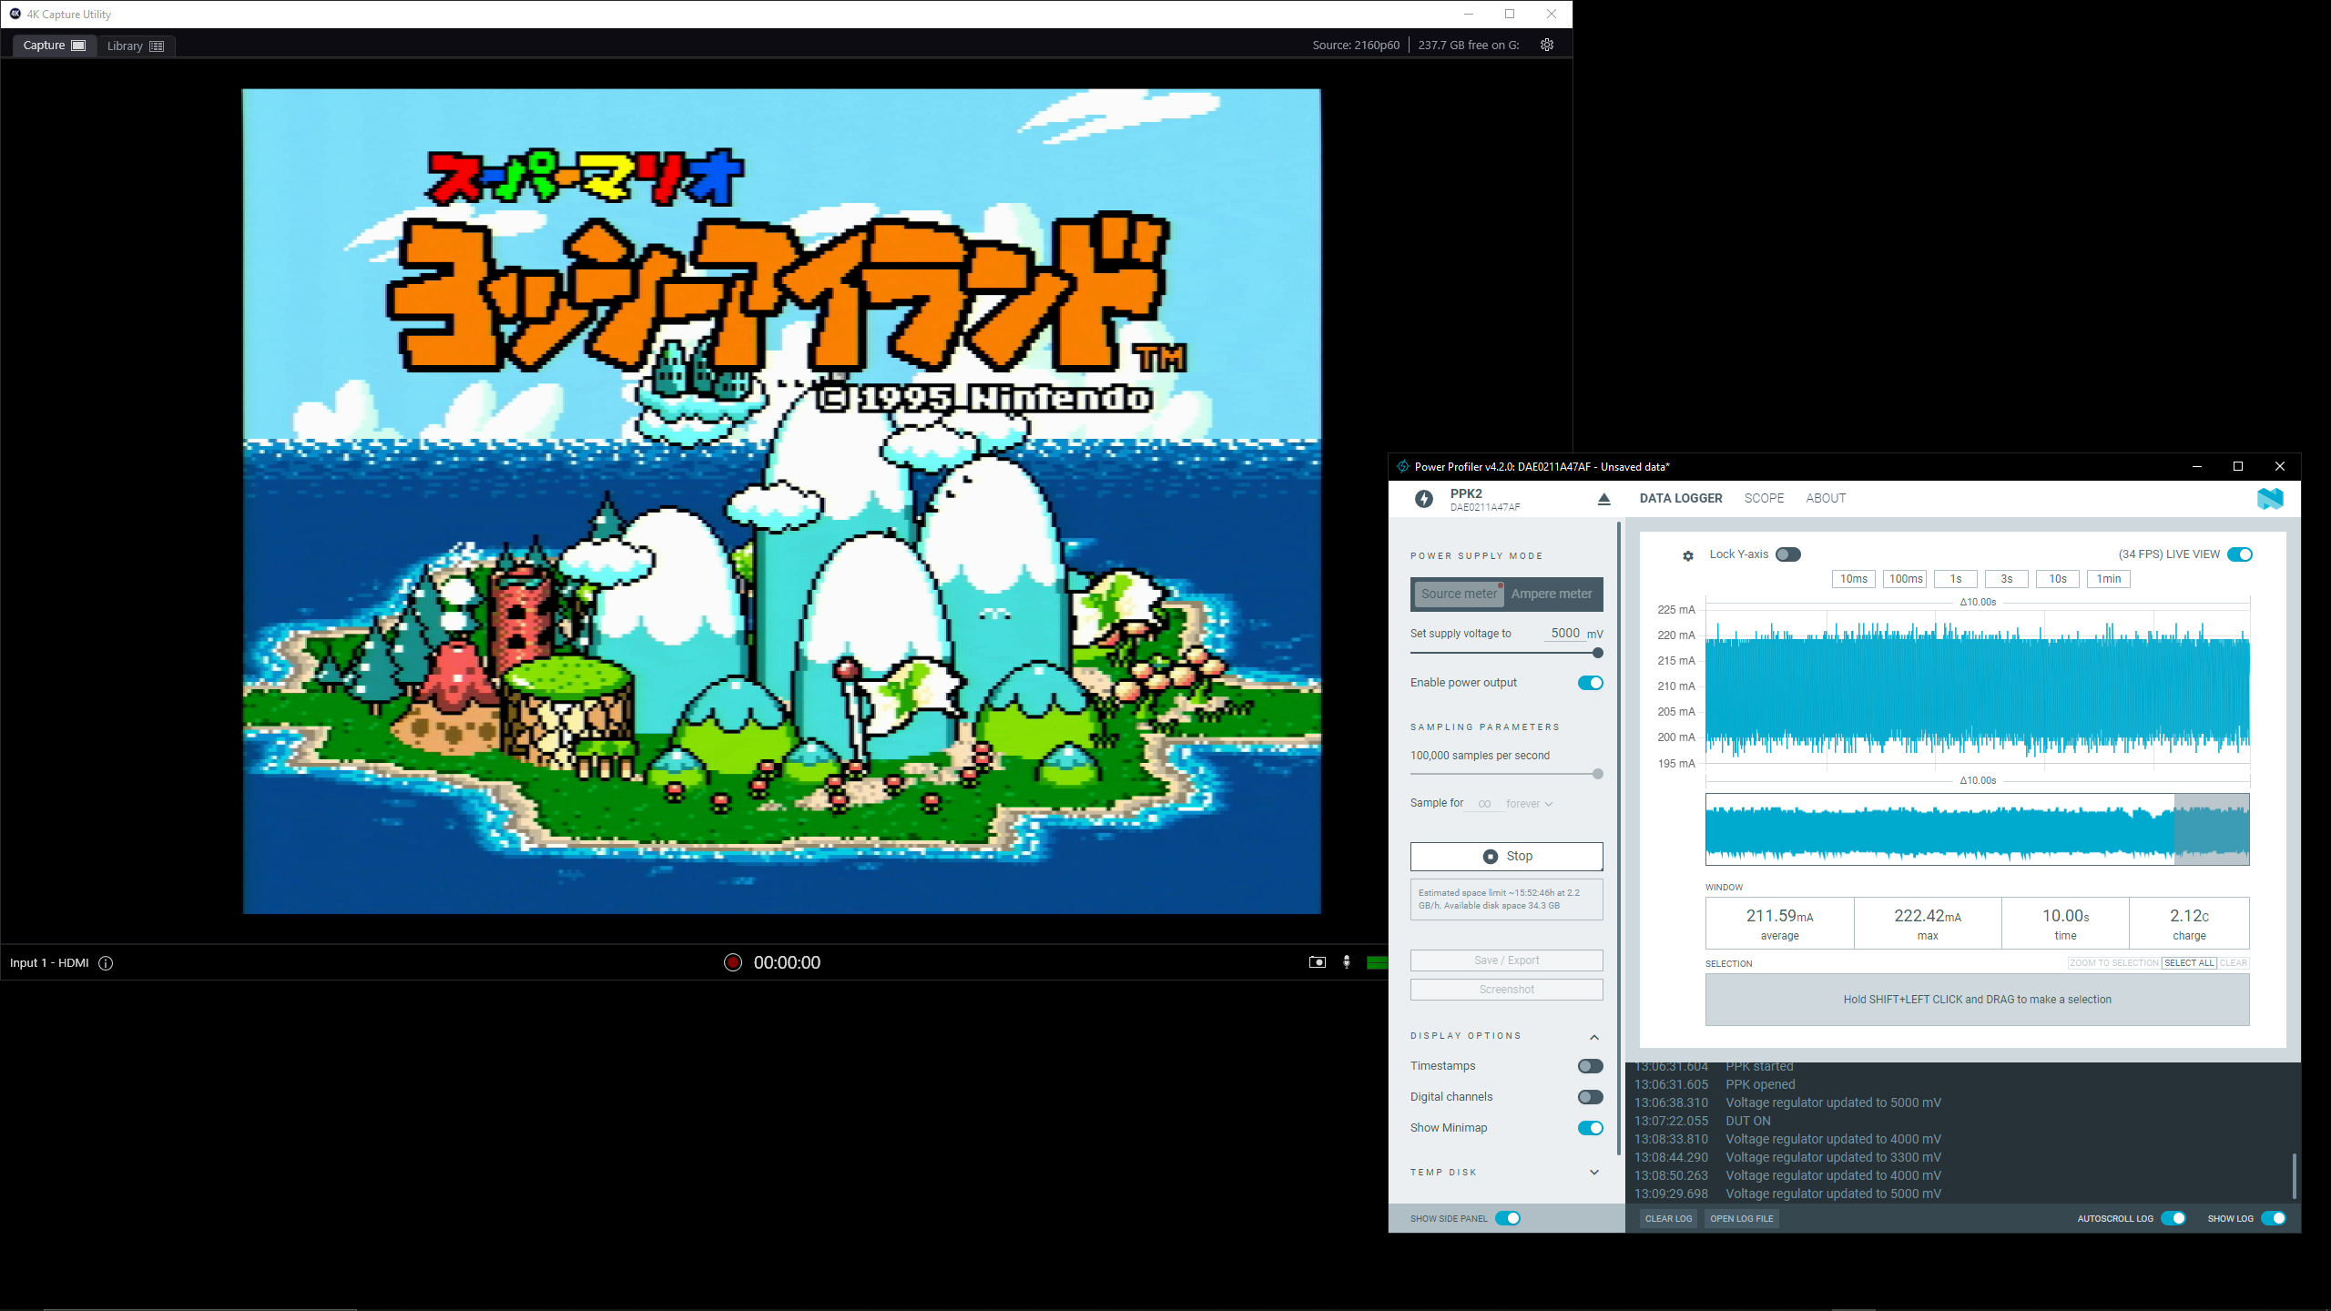Viewport: 2331px width, 1311px height.
Task: Toggle the Lock Y-axis switch
Action: 1788,554
